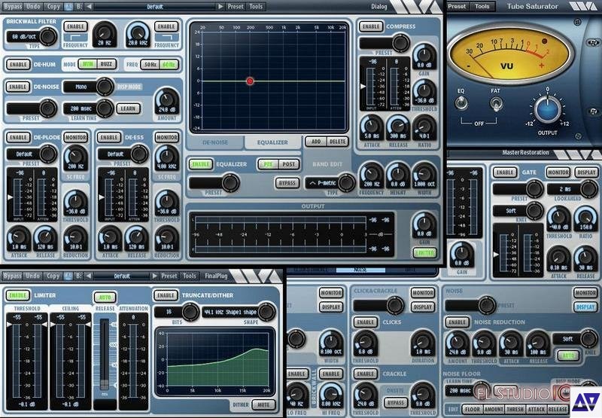The image size is (602, 418).
Task: Flip the EQ switch in Tube Saturator
Action: [x=461, y=103]
